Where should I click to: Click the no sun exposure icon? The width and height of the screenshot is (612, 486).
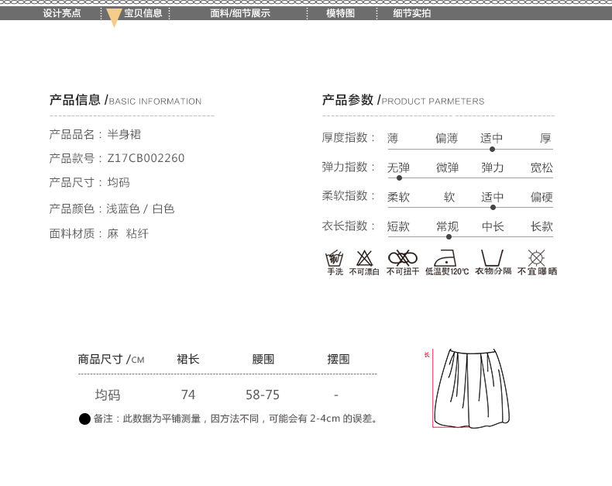536,258
